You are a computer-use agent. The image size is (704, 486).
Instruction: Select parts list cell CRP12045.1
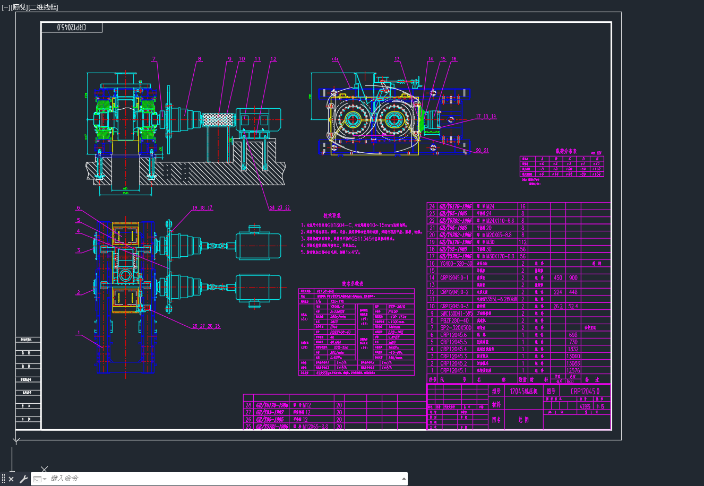click(x=453, y=371)
